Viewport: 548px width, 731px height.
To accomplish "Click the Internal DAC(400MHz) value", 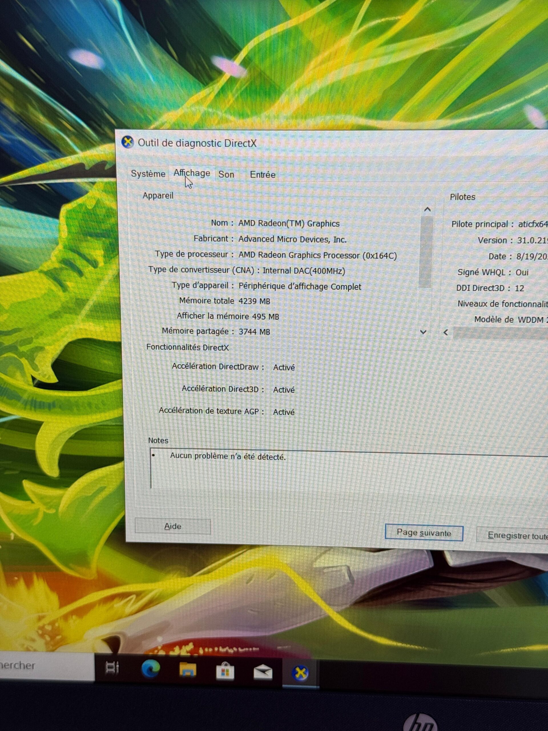I will click(x=304, y=271).
